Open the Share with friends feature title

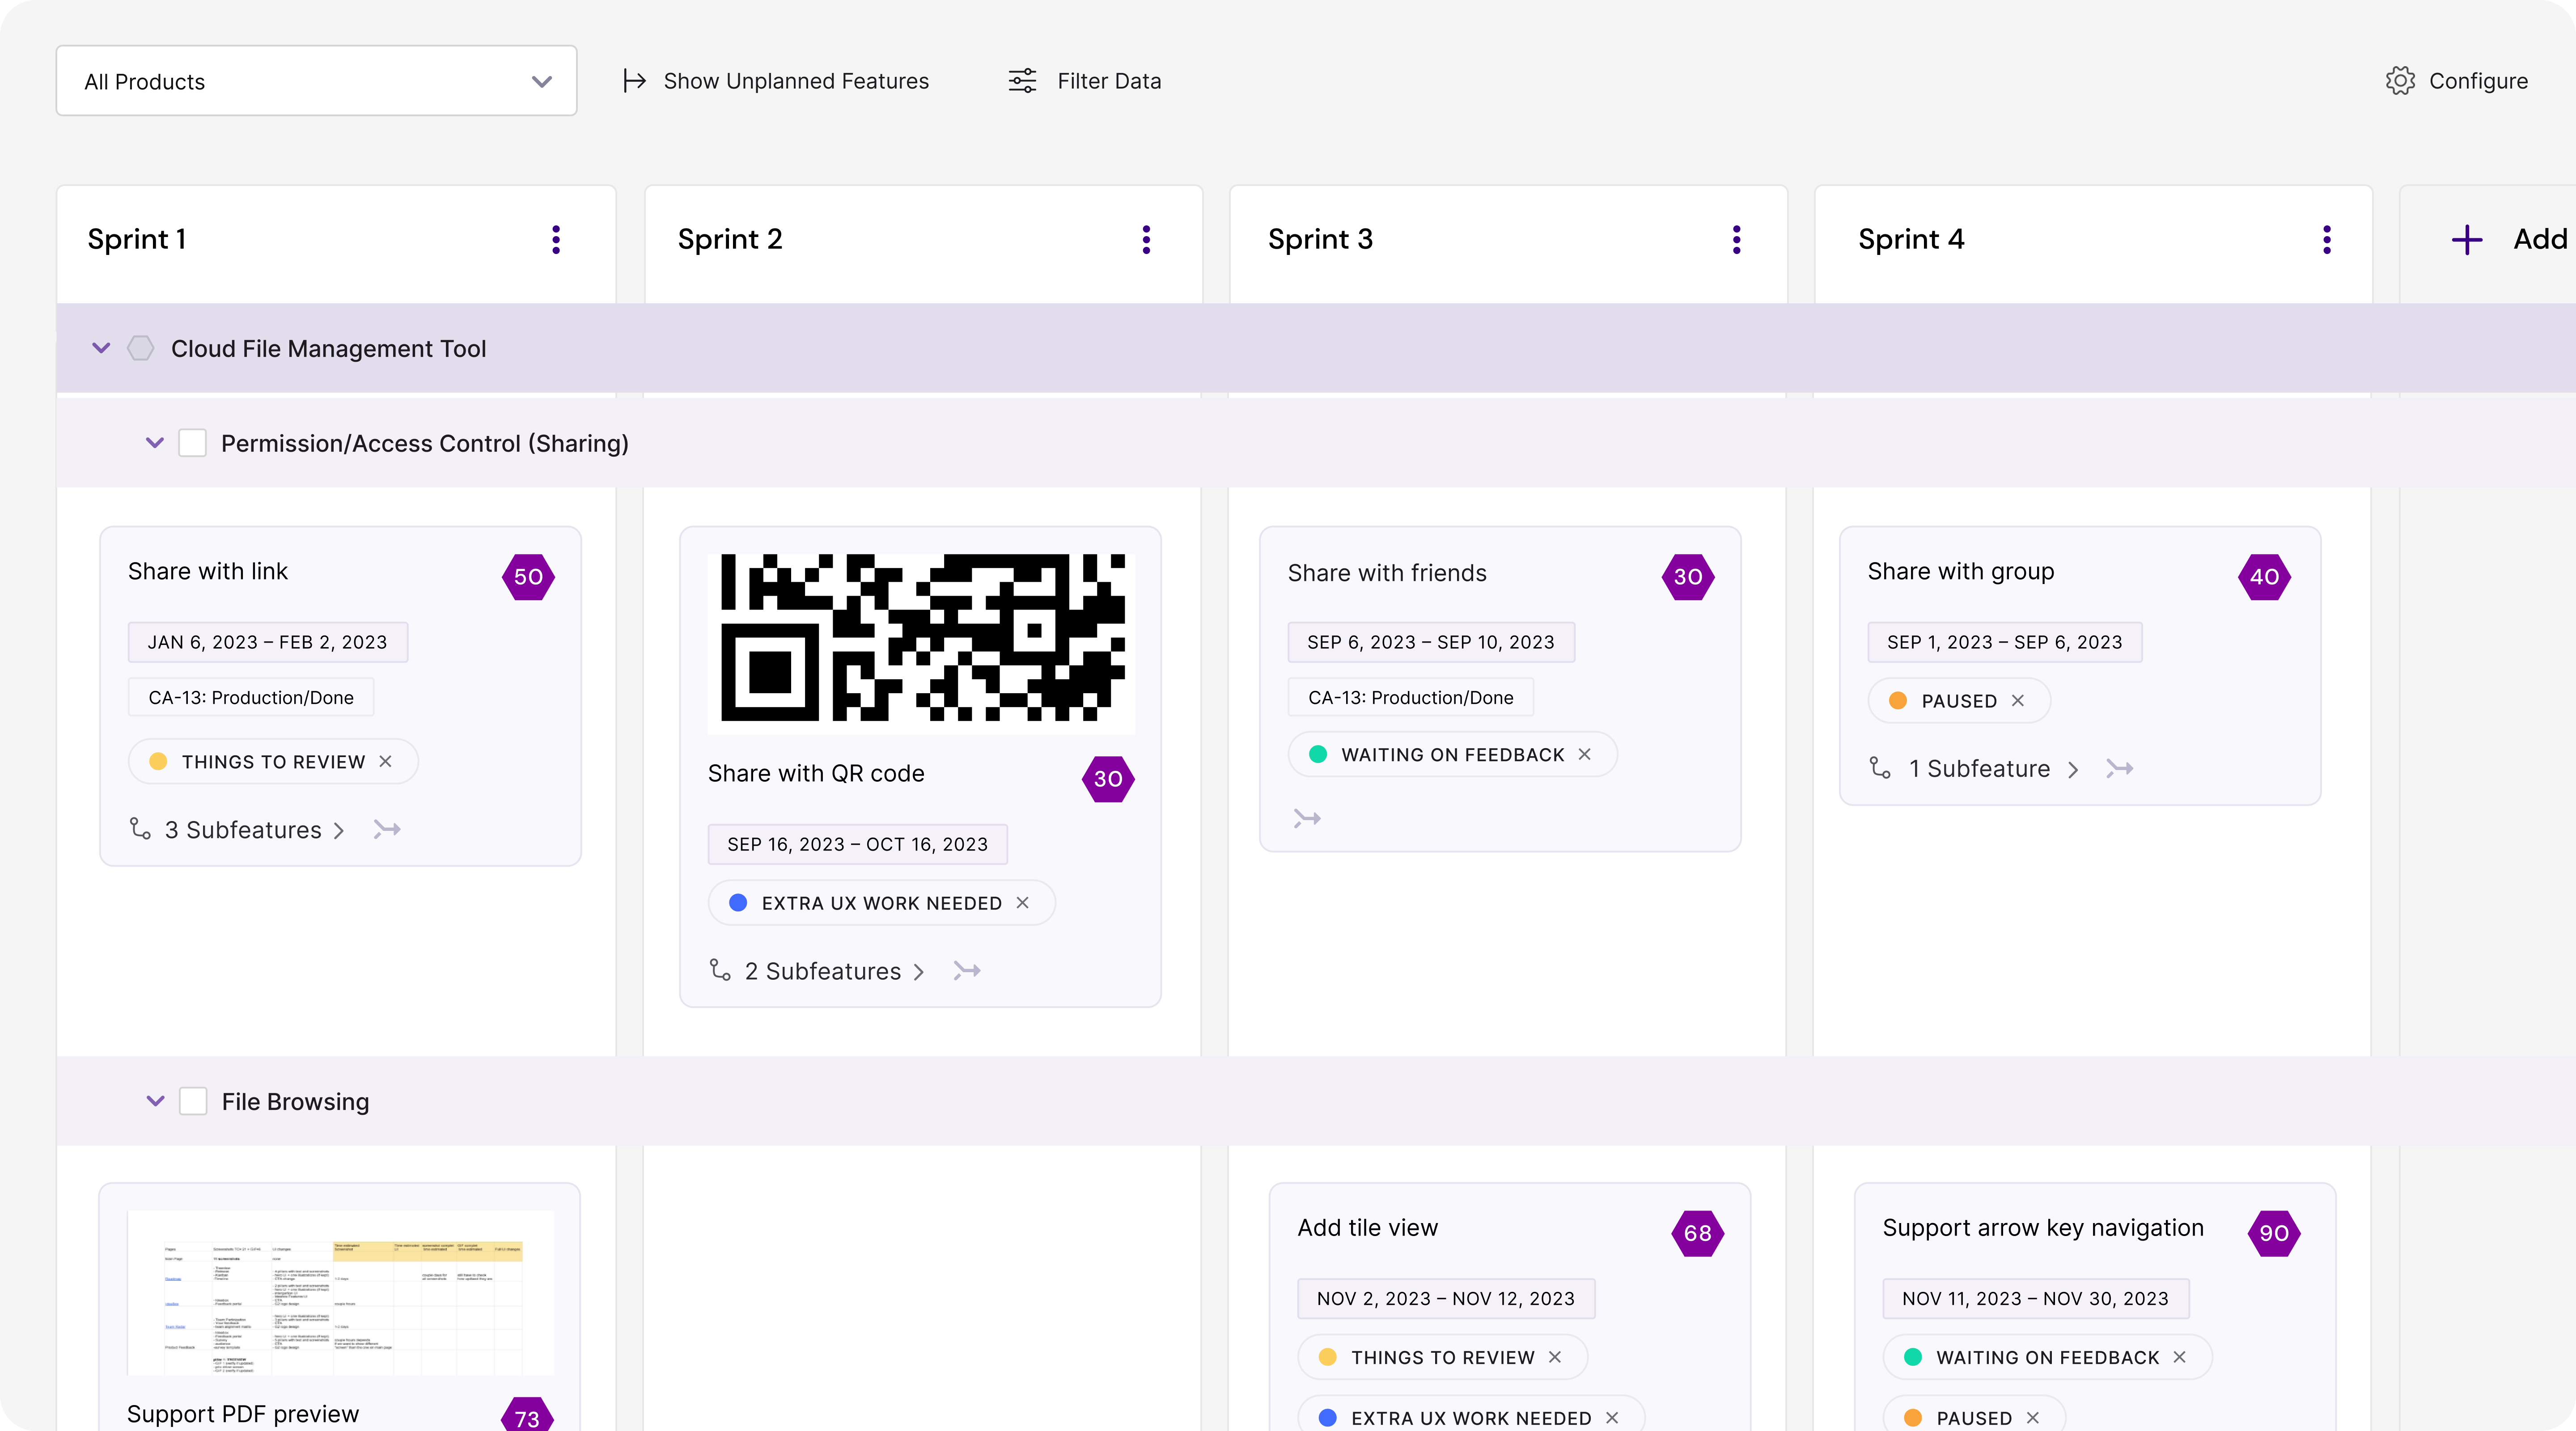1387,573
